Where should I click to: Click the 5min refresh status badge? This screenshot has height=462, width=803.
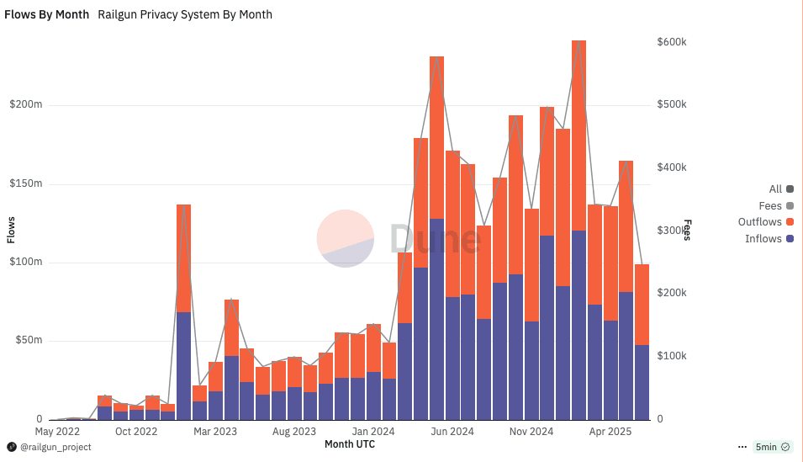click(772, 447)
